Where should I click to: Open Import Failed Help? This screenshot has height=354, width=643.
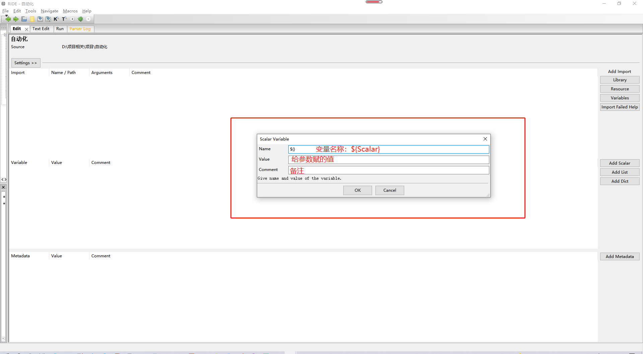tap(620, 107)
